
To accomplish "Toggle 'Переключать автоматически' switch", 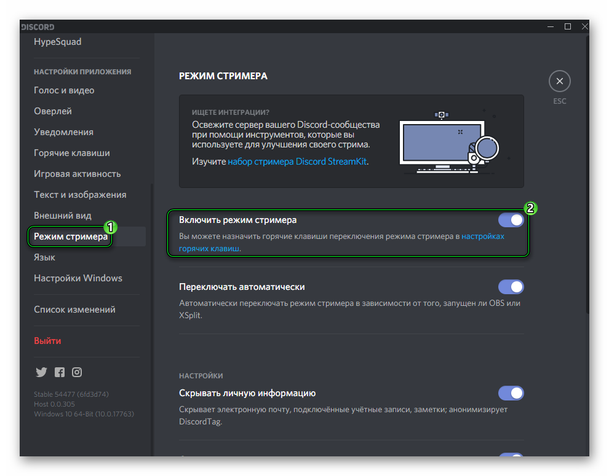I will pyautogui.click(x=511, y=287).
